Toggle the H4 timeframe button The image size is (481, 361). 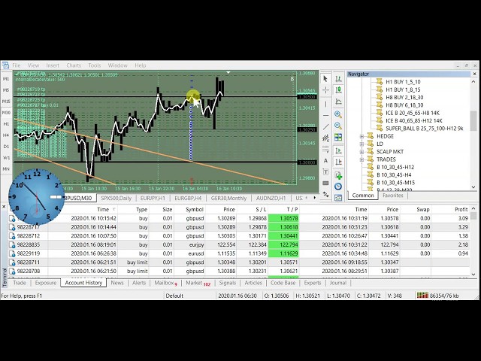6,135
